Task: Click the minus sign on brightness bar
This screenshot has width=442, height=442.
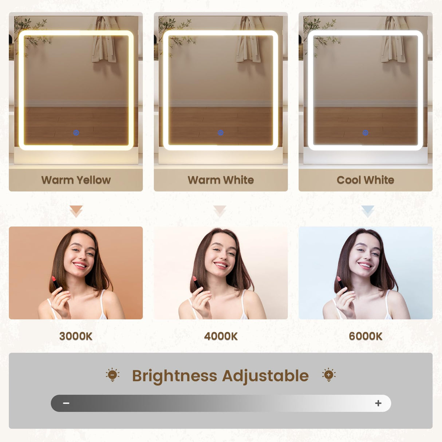Action: [66, 403]
